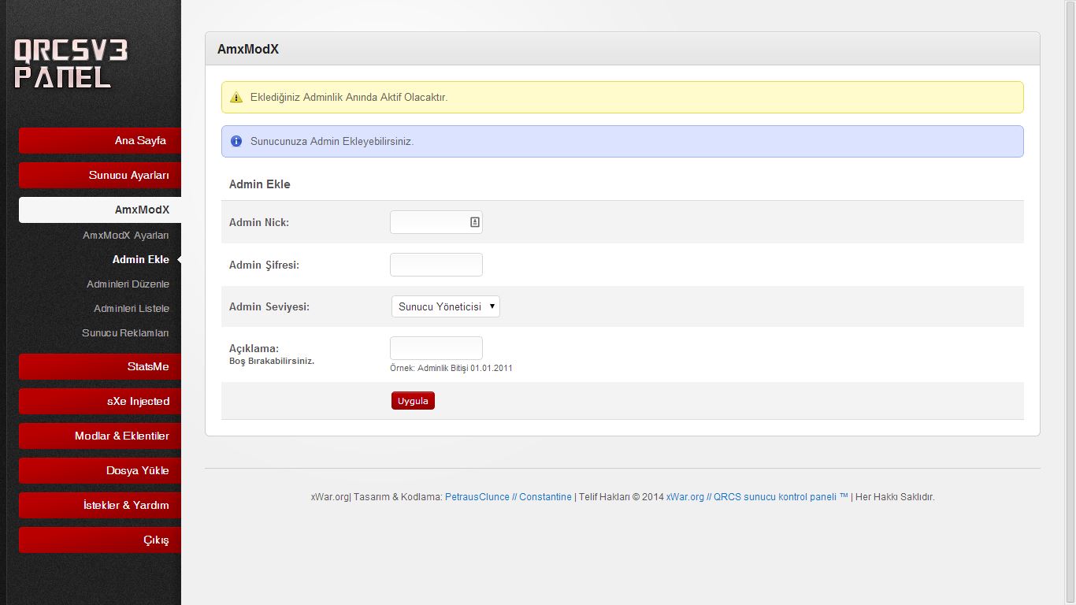The width and height of the screenshot is (1076, 605).
Task: Open AmxModX Ayarları submenu
Action: coord(125,236)
